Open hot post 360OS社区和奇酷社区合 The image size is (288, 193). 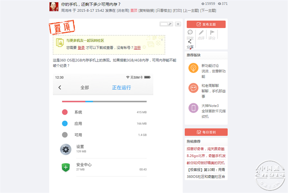click(206, 177)
